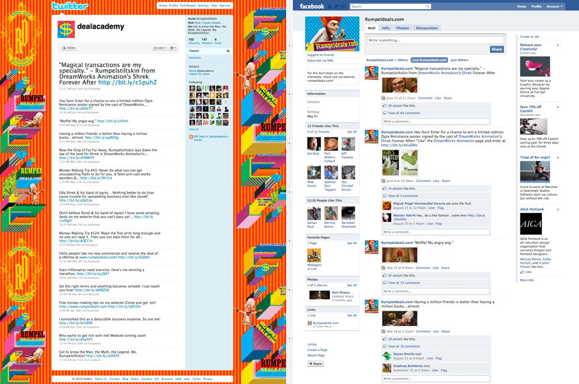This screenshot has width=579, height=384.
Task: Click Create an Ad link
Action: click(x=529, y=37)
